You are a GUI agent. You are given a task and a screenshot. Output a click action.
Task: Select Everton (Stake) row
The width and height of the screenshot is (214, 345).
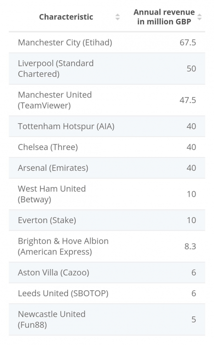coord(107,220)
